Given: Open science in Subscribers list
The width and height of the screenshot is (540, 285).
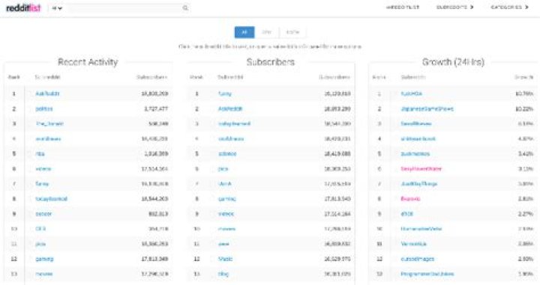Looking at the screenshot, I should [227, 154].
